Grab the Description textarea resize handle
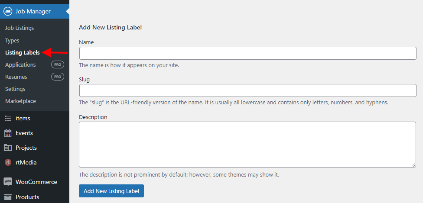 tap(414, 165)
